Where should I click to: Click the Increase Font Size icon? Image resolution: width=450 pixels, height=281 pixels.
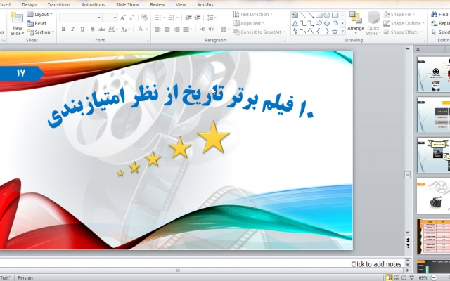(x=122, y=18)
